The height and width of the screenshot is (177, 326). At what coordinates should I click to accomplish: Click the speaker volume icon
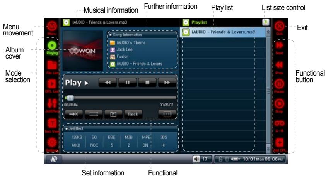(196, 159)
